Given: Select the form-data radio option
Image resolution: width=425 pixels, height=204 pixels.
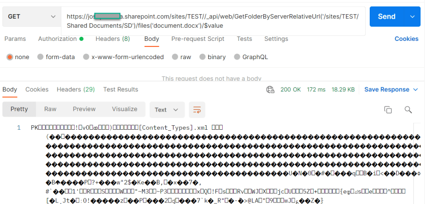Looking at the screenshot, I should 41,57.
